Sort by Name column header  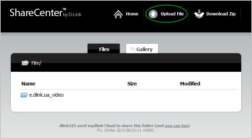[28, 84]
